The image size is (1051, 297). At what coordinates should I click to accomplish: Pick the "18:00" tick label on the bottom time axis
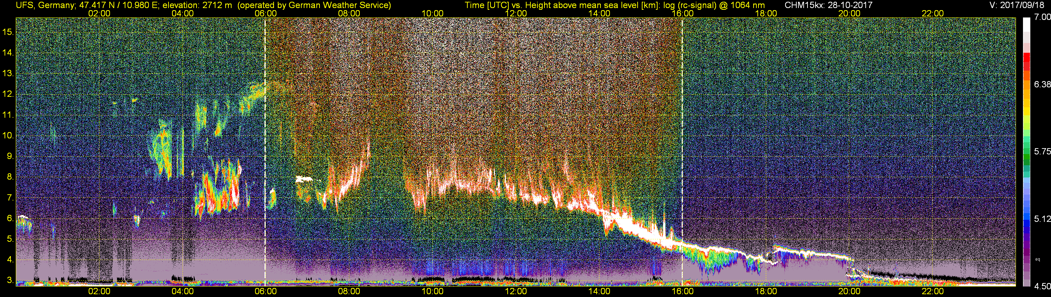(766, 291)
